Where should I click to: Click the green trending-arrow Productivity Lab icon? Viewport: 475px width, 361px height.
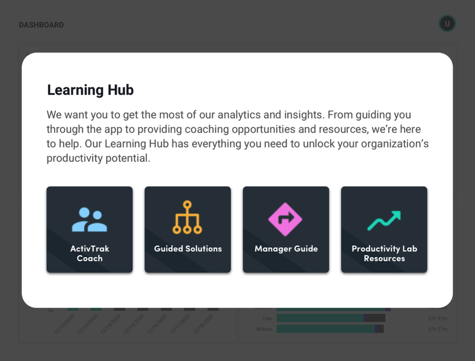[384, 221]
